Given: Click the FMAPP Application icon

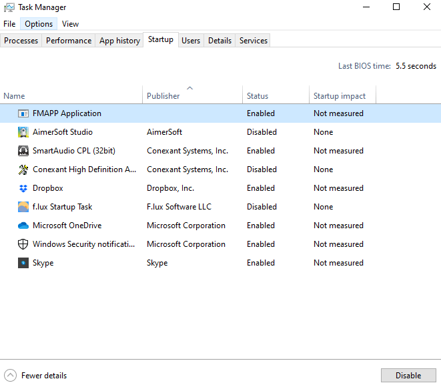Looking at the screenshot, I should (x=23, y=113).
